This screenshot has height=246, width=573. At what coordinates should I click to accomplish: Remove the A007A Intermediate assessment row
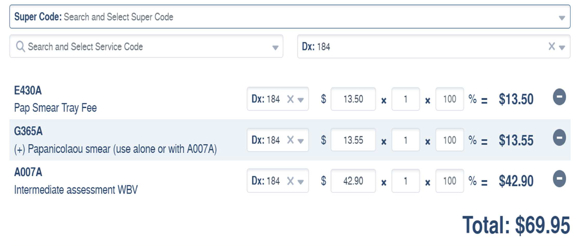[559, 179]
